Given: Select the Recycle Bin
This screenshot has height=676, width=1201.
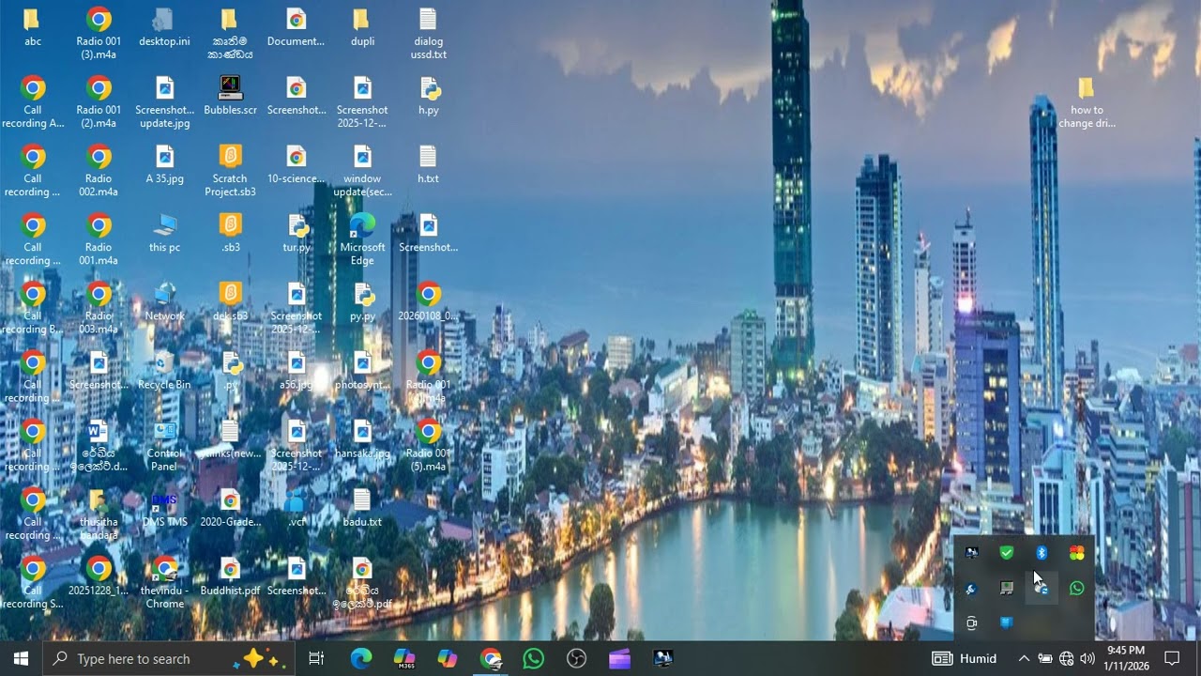Looking at the screenshot, I should click(x=164, y=370).
